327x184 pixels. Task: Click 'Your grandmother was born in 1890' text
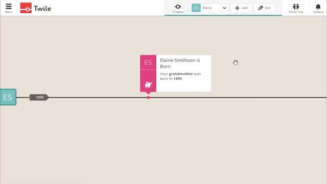pos(180,76)
